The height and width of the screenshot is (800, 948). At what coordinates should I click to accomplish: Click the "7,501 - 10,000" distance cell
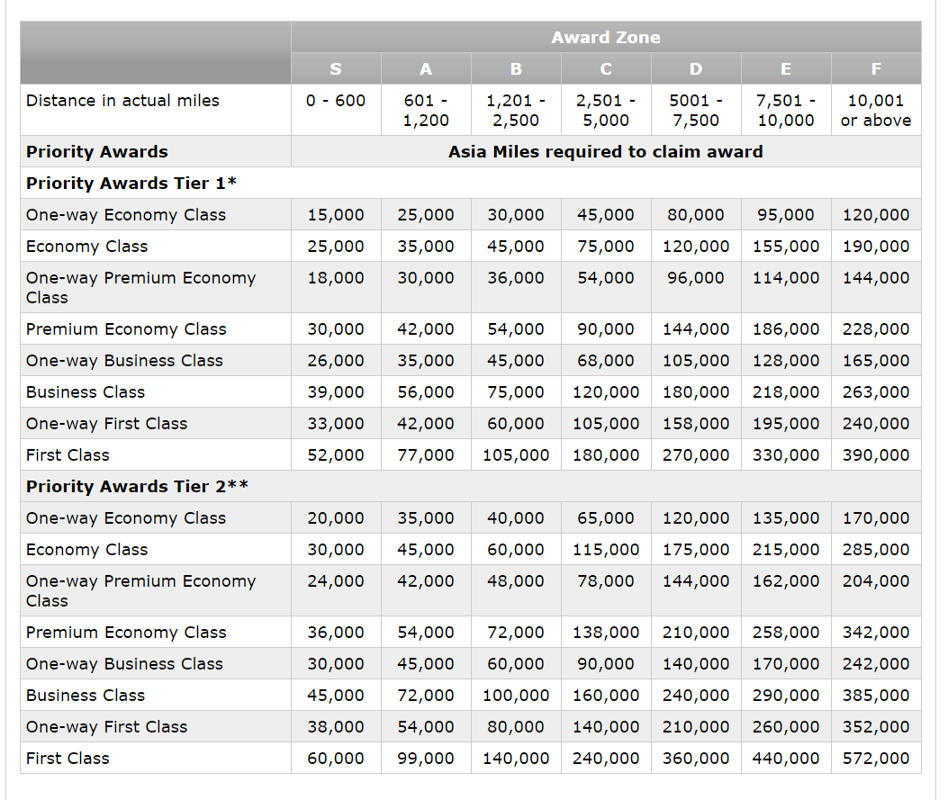click(786, 110)
